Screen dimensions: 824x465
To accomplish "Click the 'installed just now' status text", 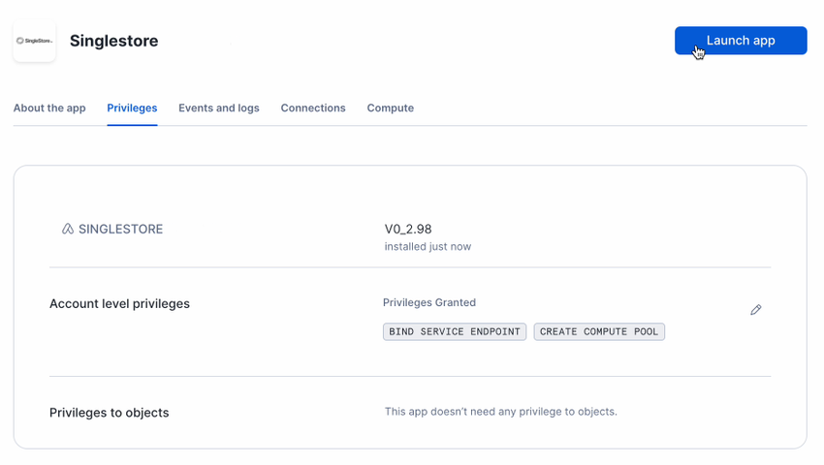I will coord(428,247).
